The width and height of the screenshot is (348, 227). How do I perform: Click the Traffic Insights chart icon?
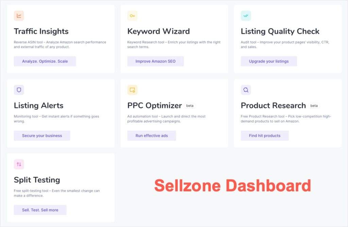19,16
